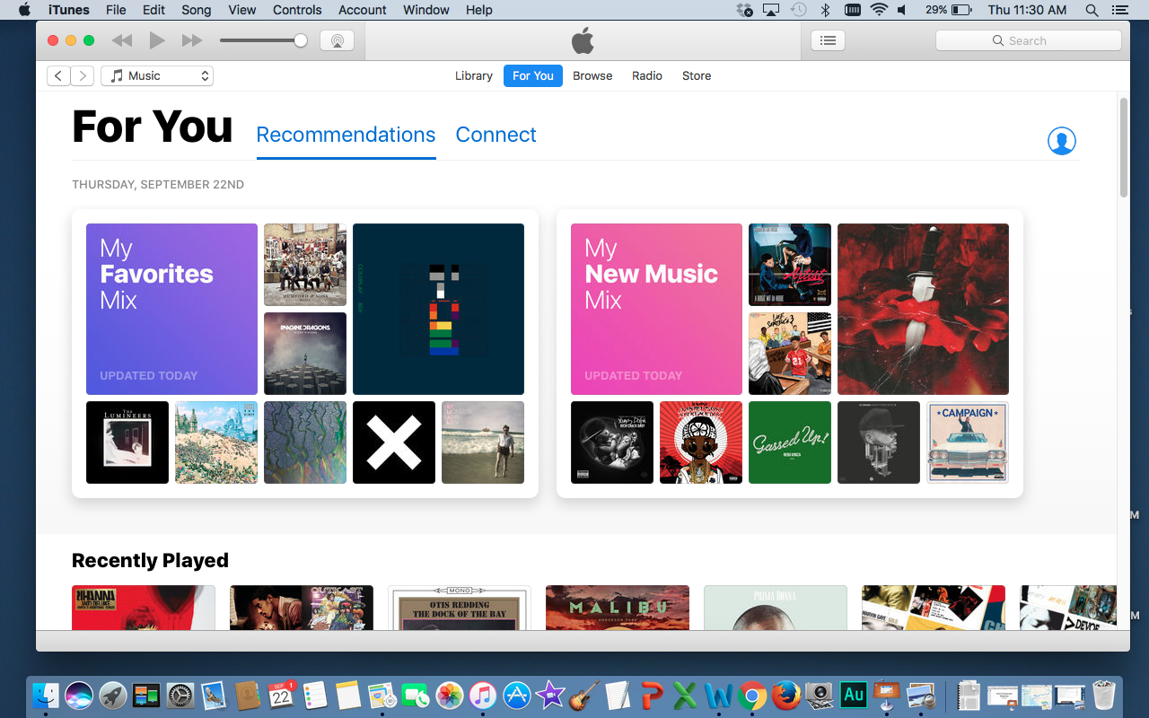Open the Up Next list button

click(x=828, y=40)
